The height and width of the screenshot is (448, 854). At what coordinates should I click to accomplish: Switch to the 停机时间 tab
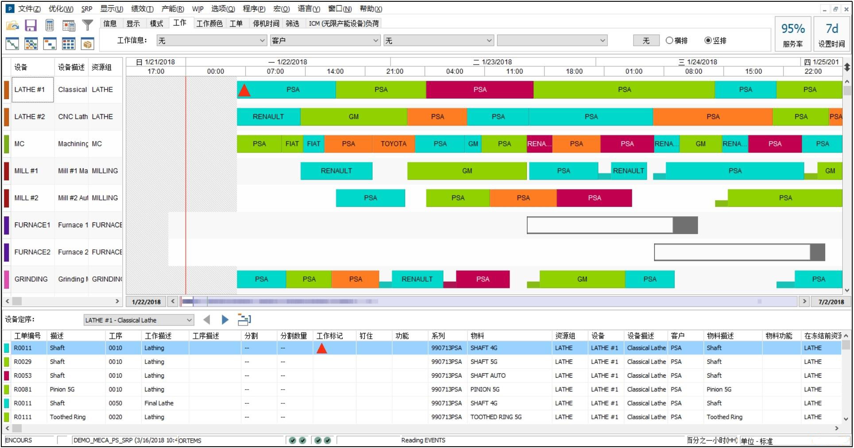point(266,23)
